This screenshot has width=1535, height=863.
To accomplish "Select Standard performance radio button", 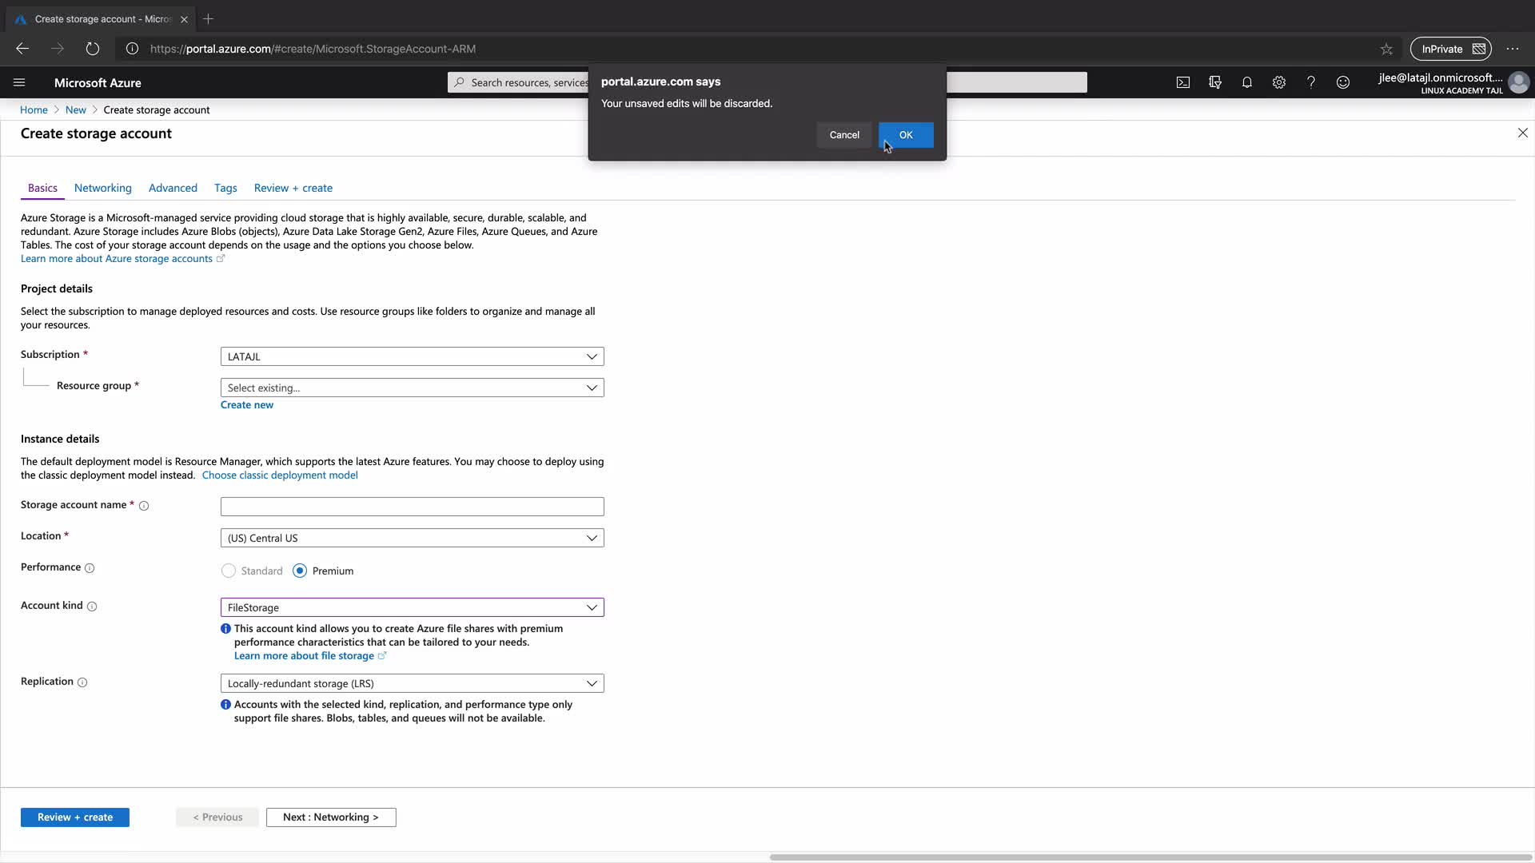I will 229,571.
